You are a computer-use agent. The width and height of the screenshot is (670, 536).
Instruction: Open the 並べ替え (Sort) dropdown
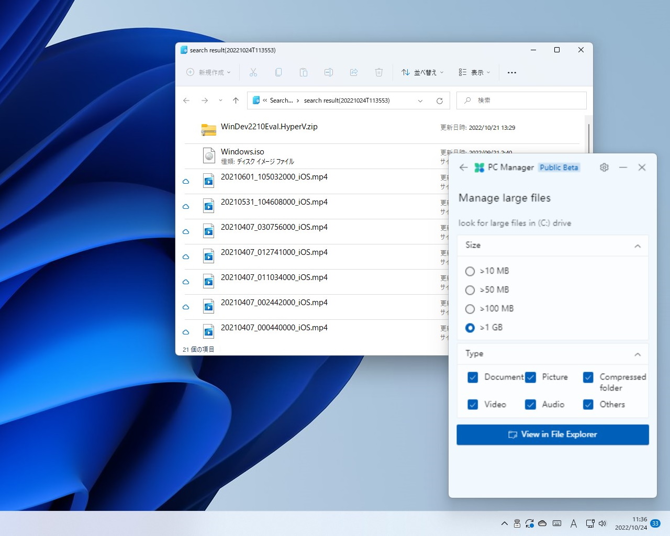click(x=422, y=72)
